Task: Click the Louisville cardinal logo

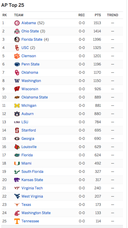Action: [17, 147]
